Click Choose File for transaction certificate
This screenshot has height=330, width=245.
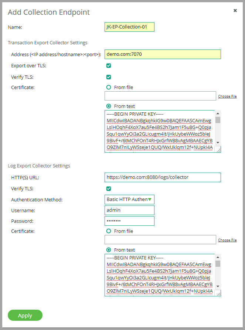click(x=227, y=96)
